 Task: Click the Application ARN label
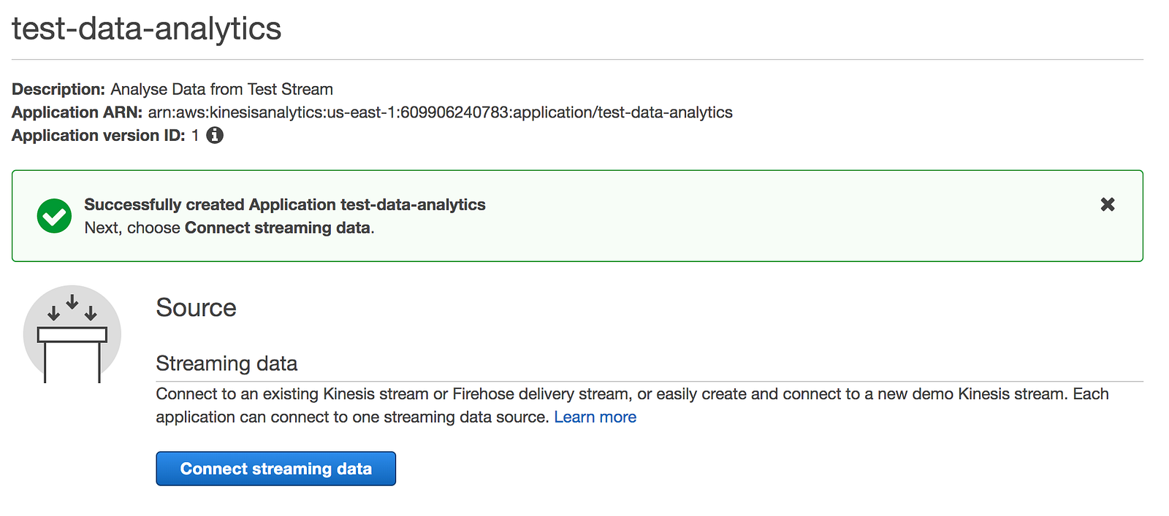point(77,112)
